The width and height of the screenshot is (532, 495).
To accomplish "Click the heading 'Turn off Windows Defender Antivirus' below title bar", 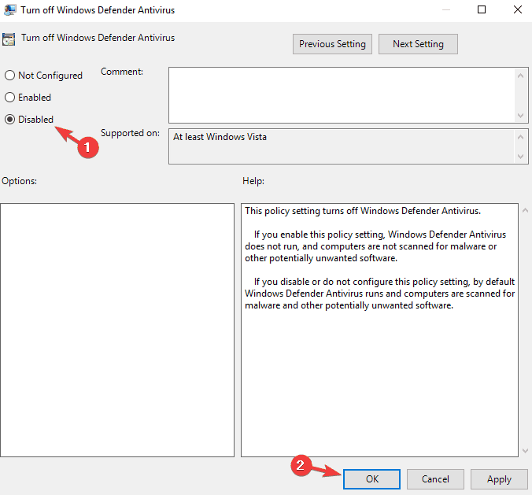I will pyautogui.click(x=98, y=38).
